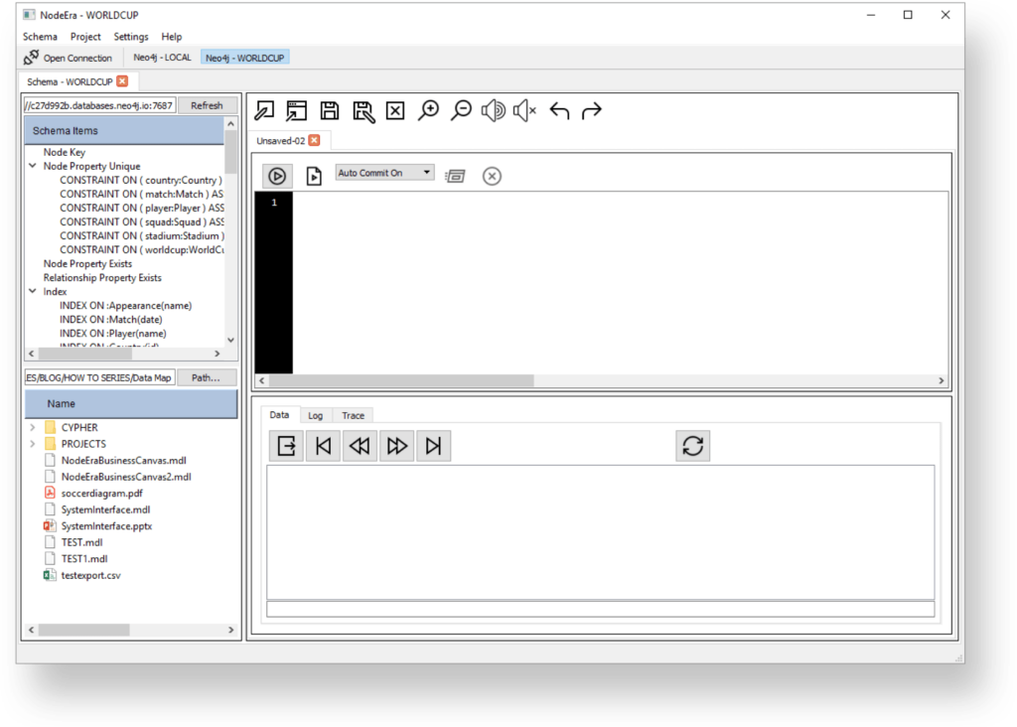
Task: Select the TEST1.mdl file
Action: pyautogui.click(x=84, y=558)
